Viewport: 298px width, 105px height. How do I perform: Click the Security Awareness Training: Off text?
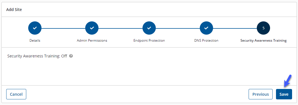pyautogui.click(x=37, y=56)
